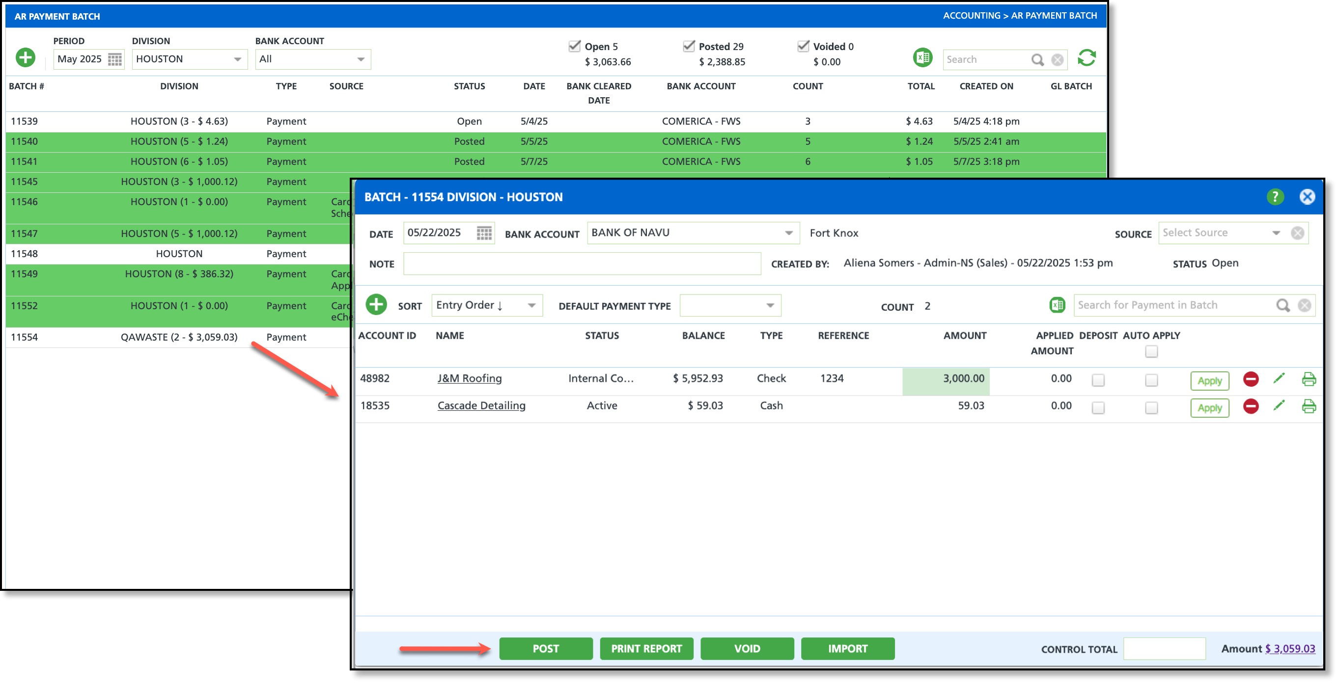
Task: Open the Cascade Detailing account link
Action: 481,406
